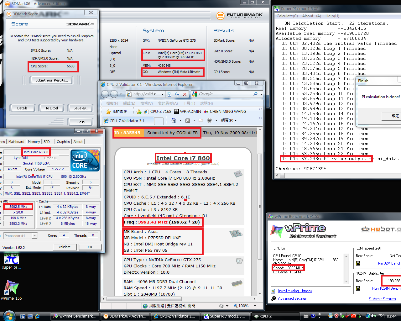
Task: Expand the print dropdown arrow in IE
Action: [x=216, y=120]
